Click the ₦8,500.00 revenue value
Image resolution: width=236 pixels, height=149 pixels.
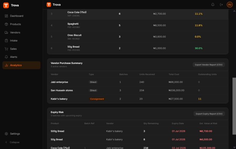pyautogui.click(x=159, y=25)
